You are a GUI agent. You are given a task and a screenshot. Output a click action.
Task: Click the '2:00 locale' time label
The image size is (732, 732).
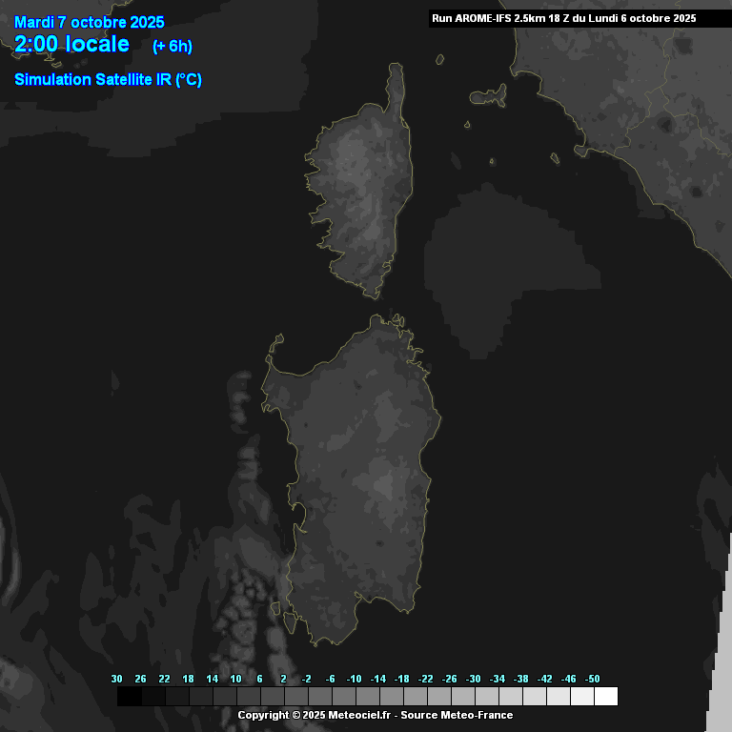(71, 45)
